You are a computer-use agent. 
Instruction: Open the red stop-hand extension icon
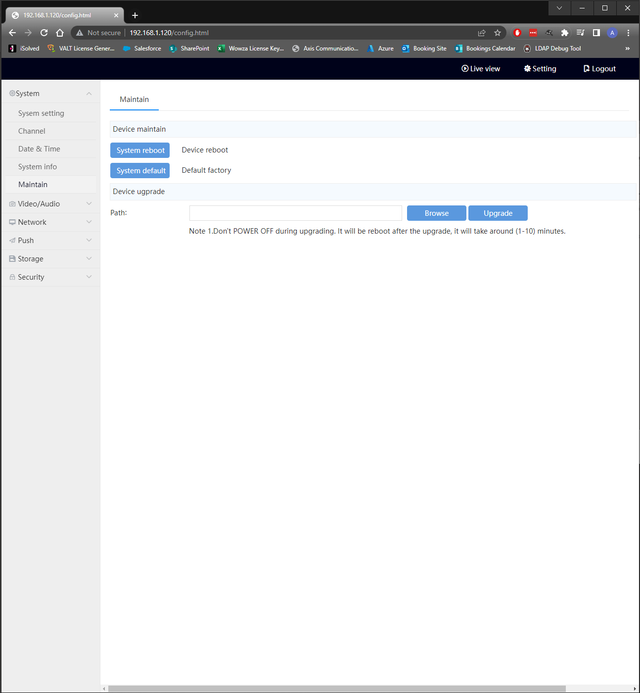(517, 33)
